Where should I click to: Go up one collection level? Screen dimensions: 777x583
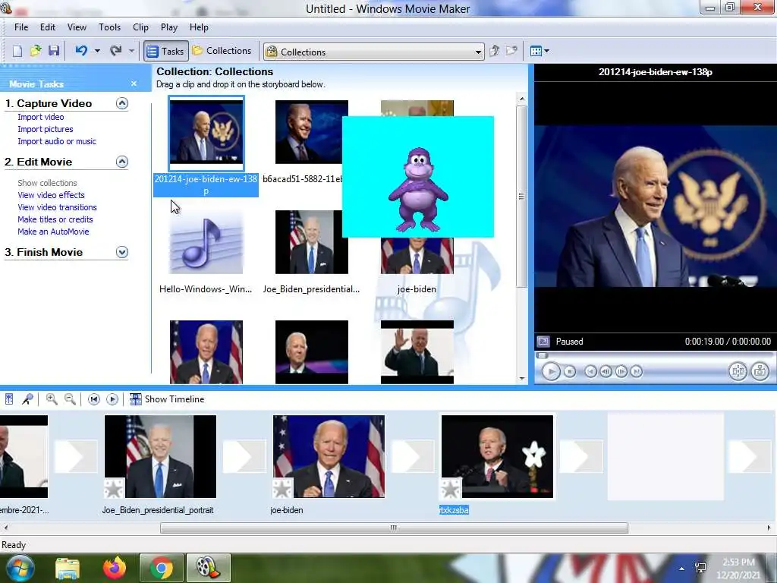click(x=494, y=51)
